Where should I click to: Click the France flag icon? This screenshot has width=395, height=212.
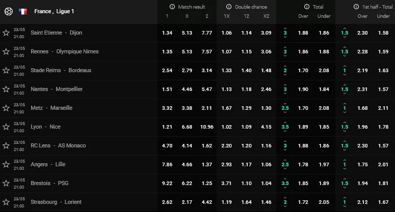click(23, 11)
